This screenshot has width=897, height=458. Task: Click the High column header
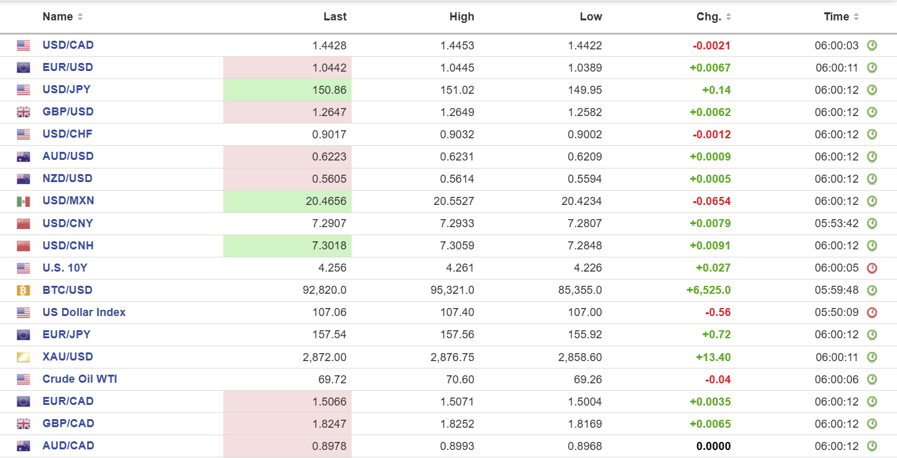(x=462, y=17)
